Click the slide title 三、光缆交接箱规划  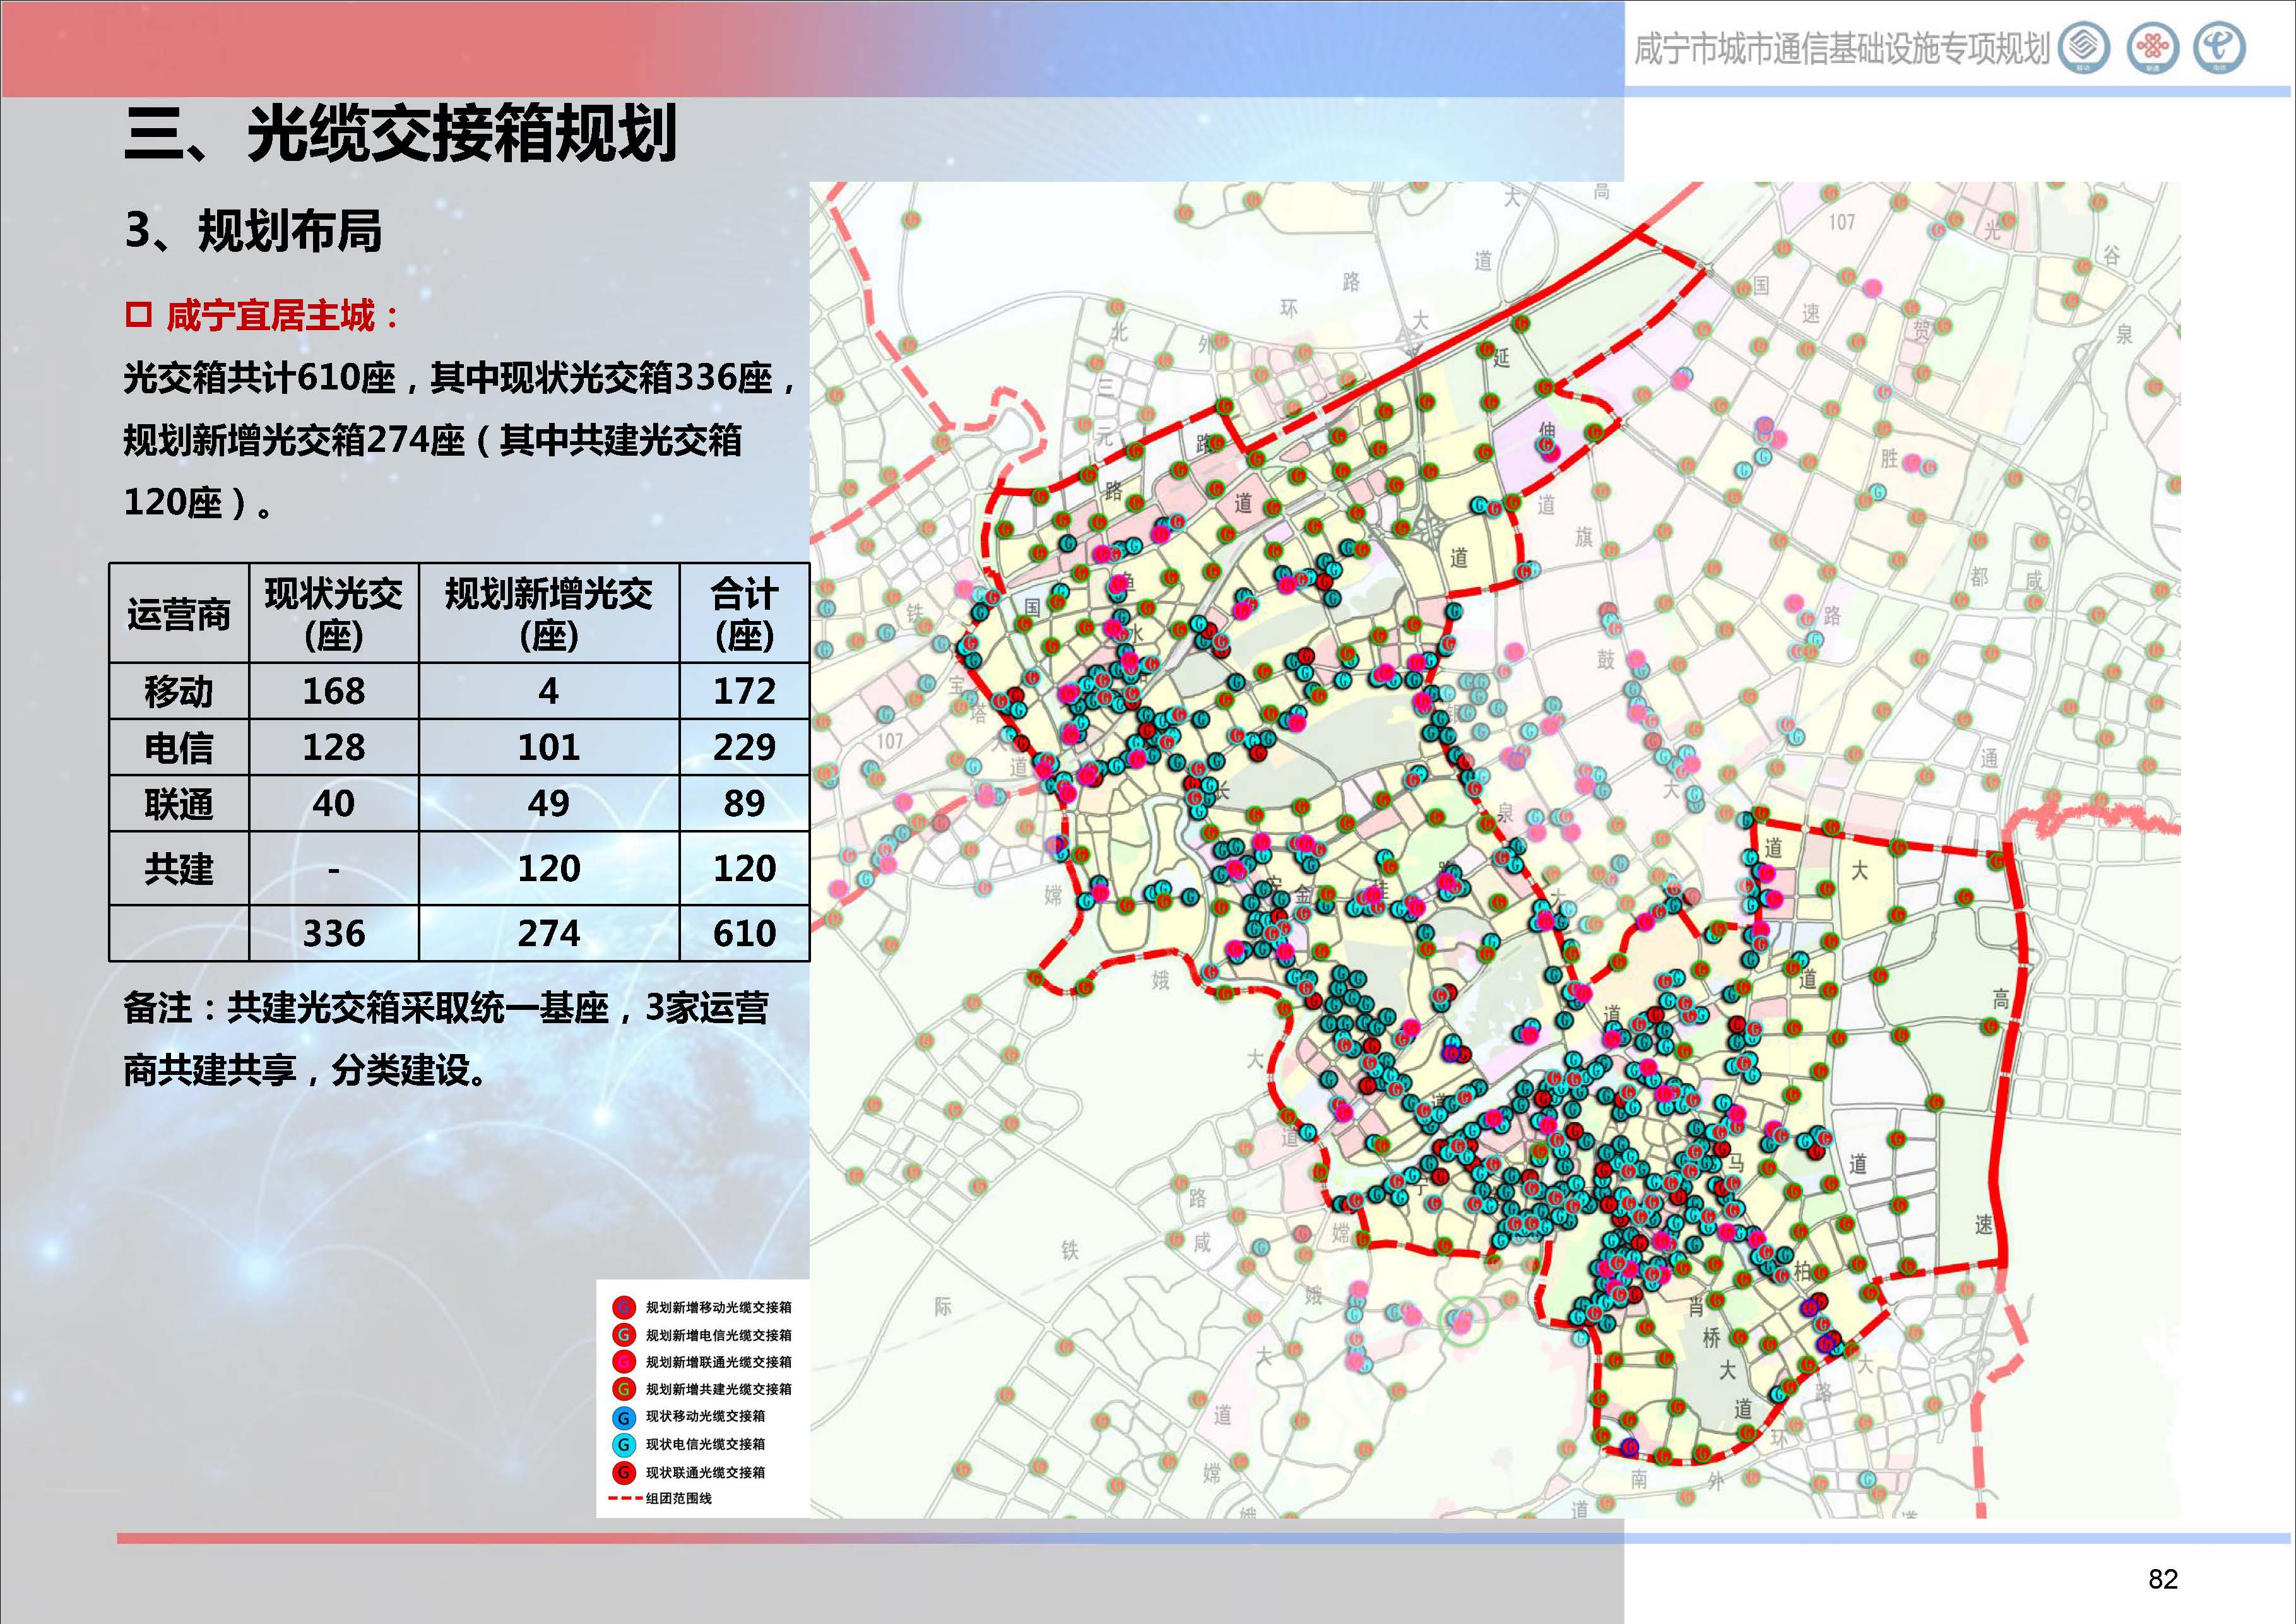click(x=401, y=134)
